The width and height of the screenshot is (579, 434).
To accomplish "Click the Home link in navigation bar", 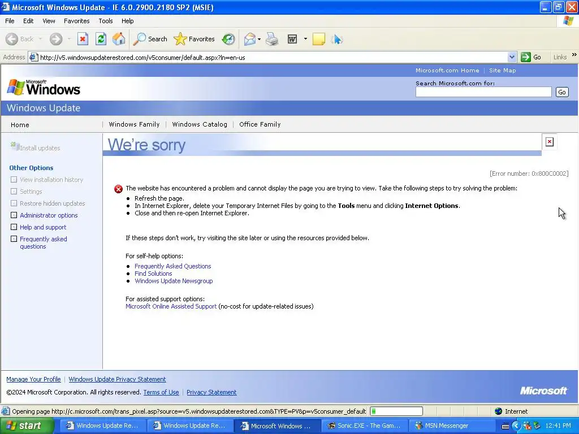I will [20, 125].
